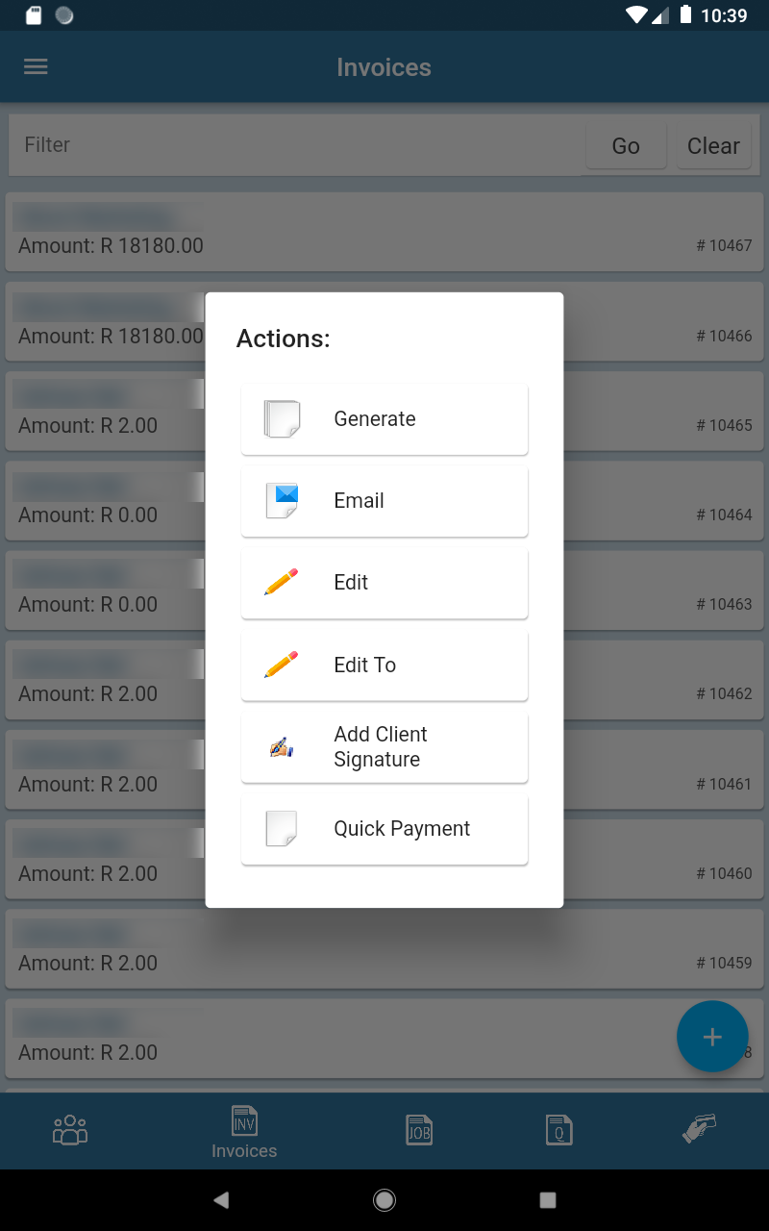This screenshot has width=769, height=1231.
Task: Open the Jobs tab icon
Action: [419, 1129]
